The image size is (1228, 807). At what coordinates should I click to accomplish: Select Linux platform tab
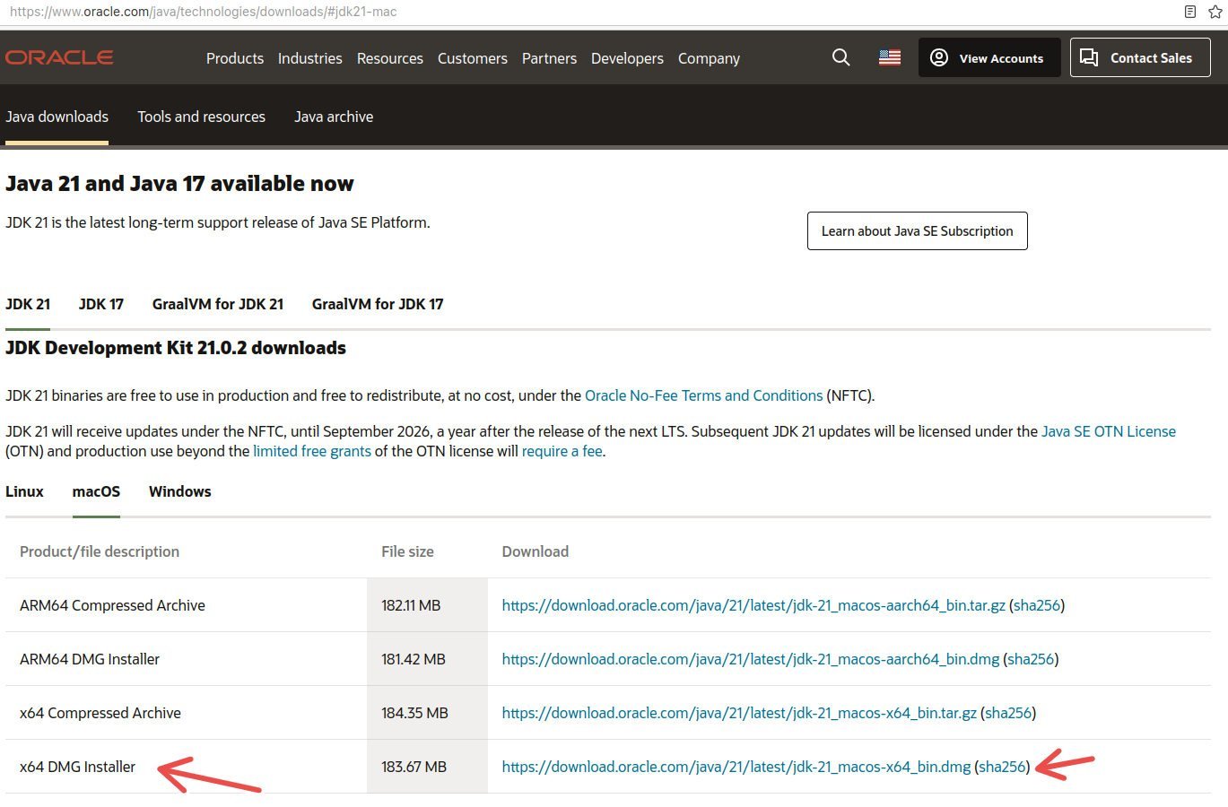tap(24, 491)
